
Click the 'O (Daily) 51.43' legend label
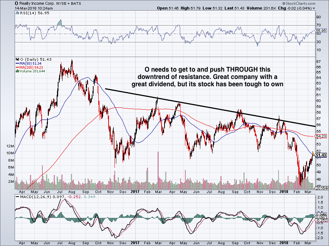click(36, 60)
